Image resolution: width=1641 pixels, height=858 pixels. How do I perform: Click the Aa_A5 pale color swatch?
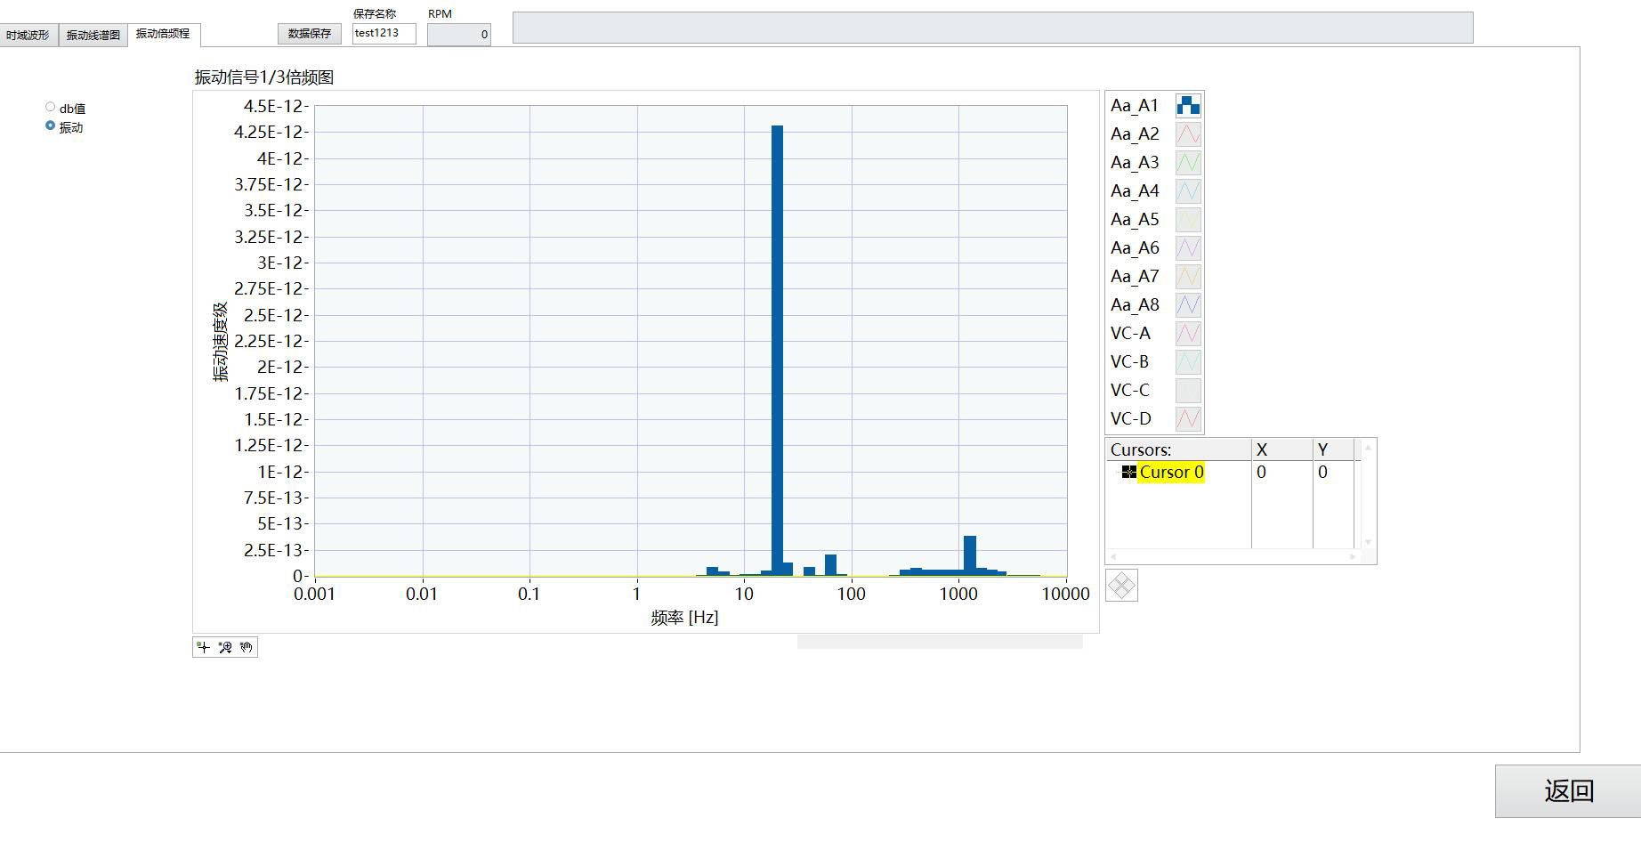pyautogui.click(x=1188, y=220)
